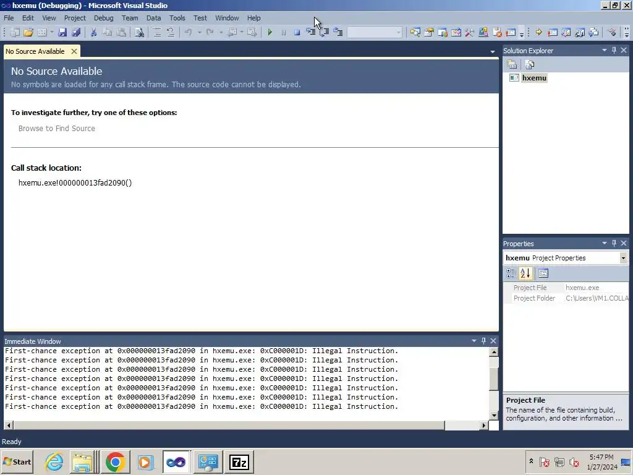Open the Debug menu
The width and height of the screenshot is (633, 475).
pos(104,18)
